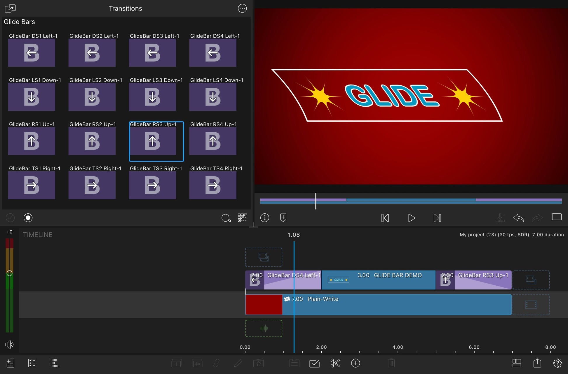Select GlideBar TS4 Right-1 transition
Screen dimensions: 568x374
pos(213,185)
